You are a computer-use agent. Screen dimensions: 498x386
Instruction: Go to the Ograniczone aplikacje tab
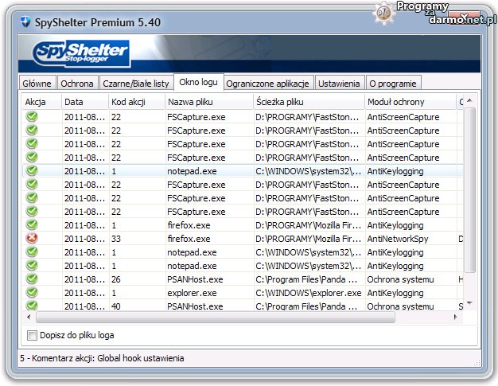(269, 83)
